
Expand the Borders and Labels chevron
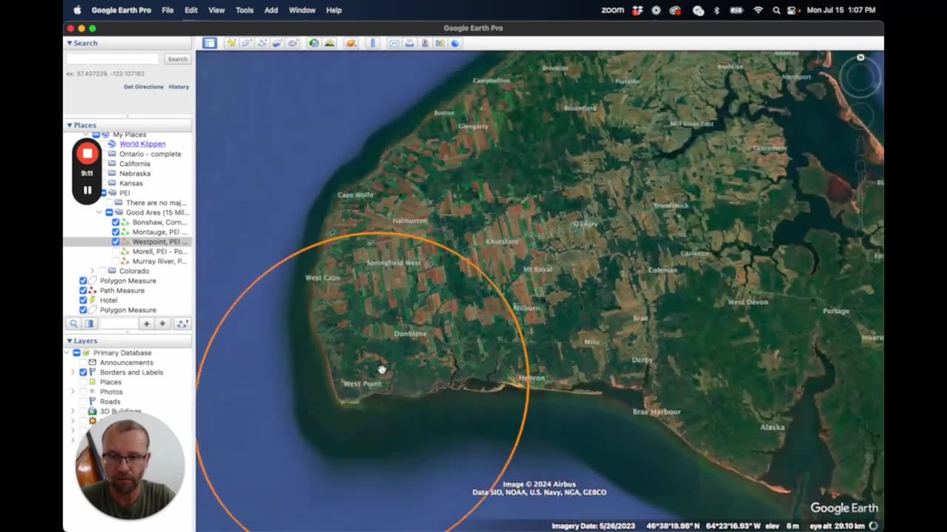73,372
